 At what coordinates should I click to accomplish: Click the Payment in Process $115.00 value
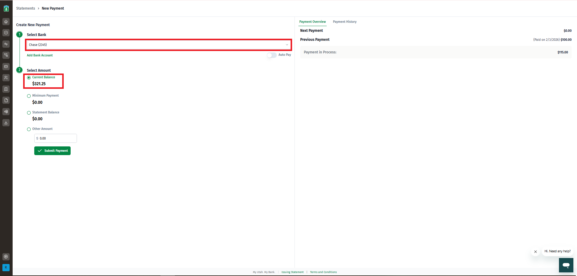point(563,52)
